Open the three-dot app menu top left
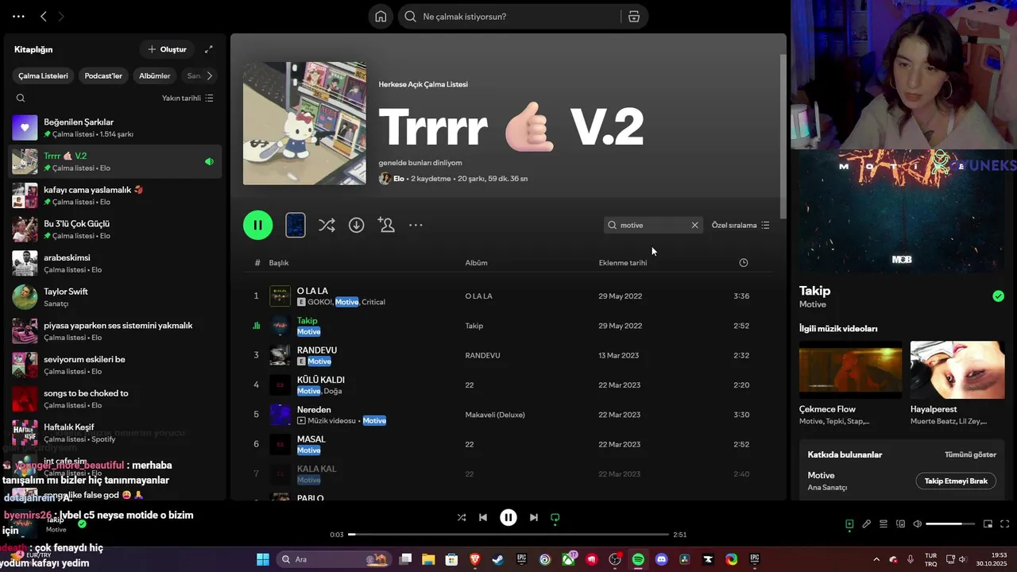This screenshot has height=572, width=1017. (18, 16)
